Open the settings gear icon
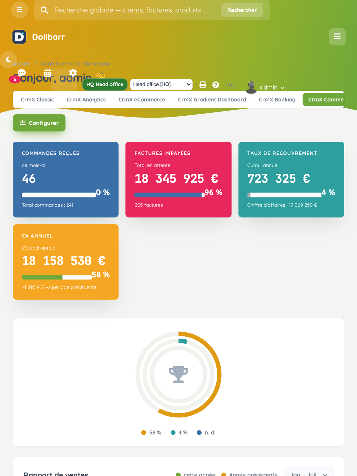 [x=73, y=73]
